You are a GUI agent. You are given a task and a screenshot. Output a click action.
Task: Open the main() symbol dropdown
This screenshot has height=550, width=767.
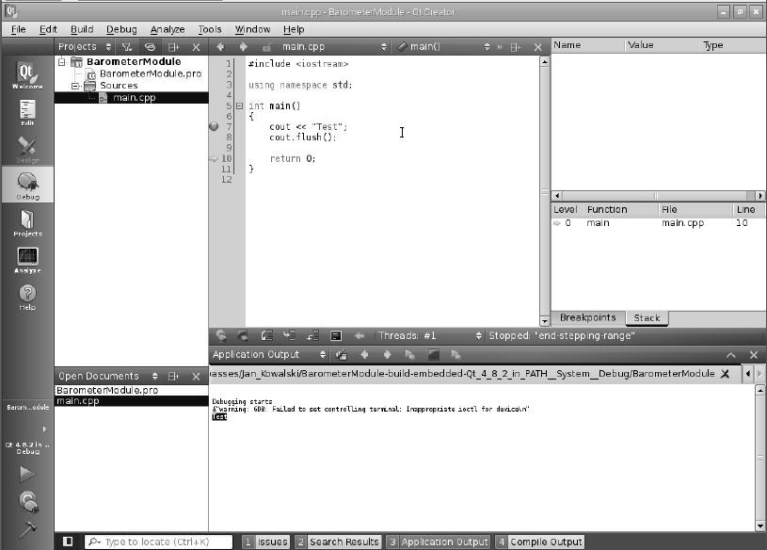[442, 47]
